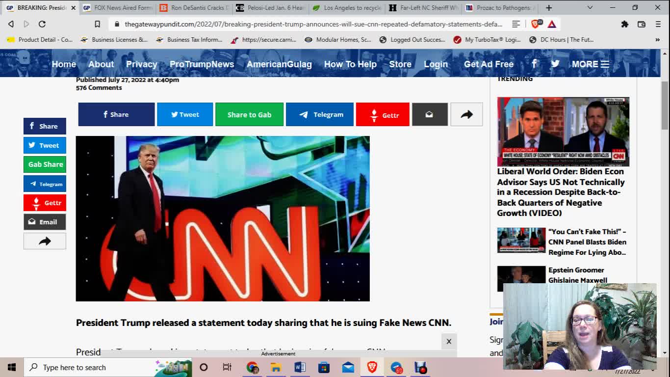Click sidebar Telegram button
The height and width of the screenshot is (377, 670).
[x=45, y=184]
